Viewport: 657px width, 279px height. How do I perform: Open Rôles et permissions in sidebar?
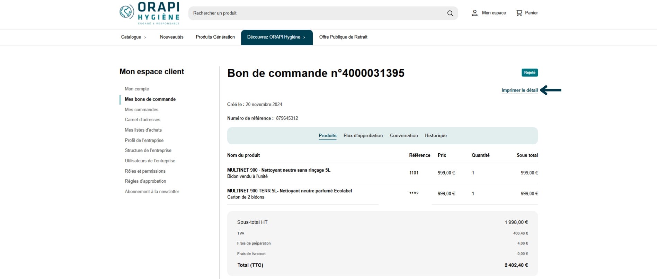145,171
